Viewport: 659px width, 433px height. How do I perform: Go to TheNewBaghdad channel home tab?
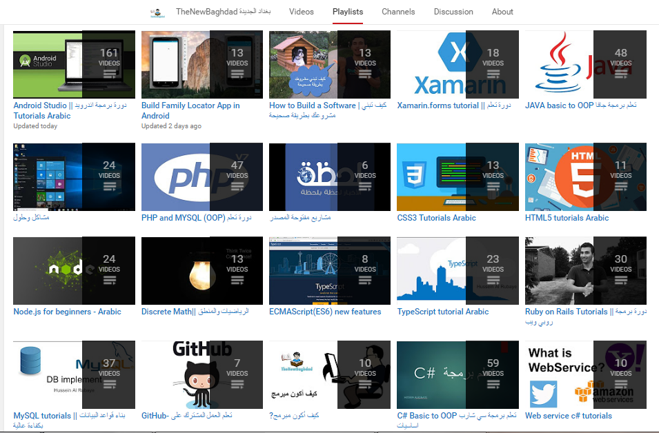coord(223,12)
